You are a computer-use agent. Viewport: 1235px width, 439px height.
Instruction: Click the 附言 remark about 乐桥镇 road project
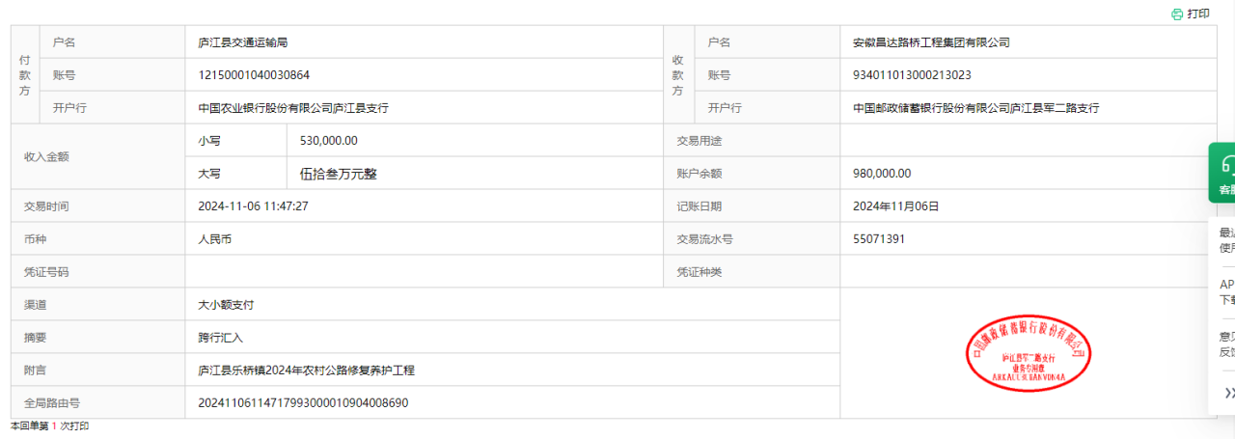tap(306, 370)
